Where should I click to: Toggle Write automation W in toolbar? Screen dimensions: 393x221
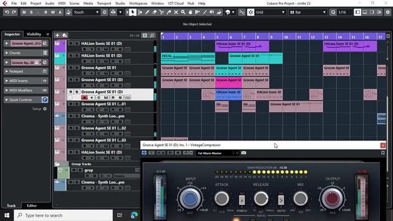[x=53, y=12]
